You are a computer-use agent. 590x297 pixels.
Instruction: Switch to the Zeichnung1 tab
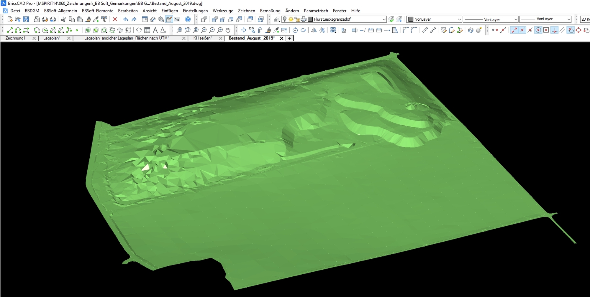[x=15, y=38]
